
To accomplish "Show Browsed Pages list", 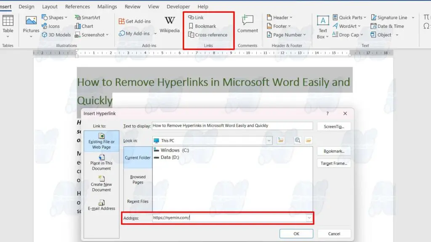I will [138, 179].
